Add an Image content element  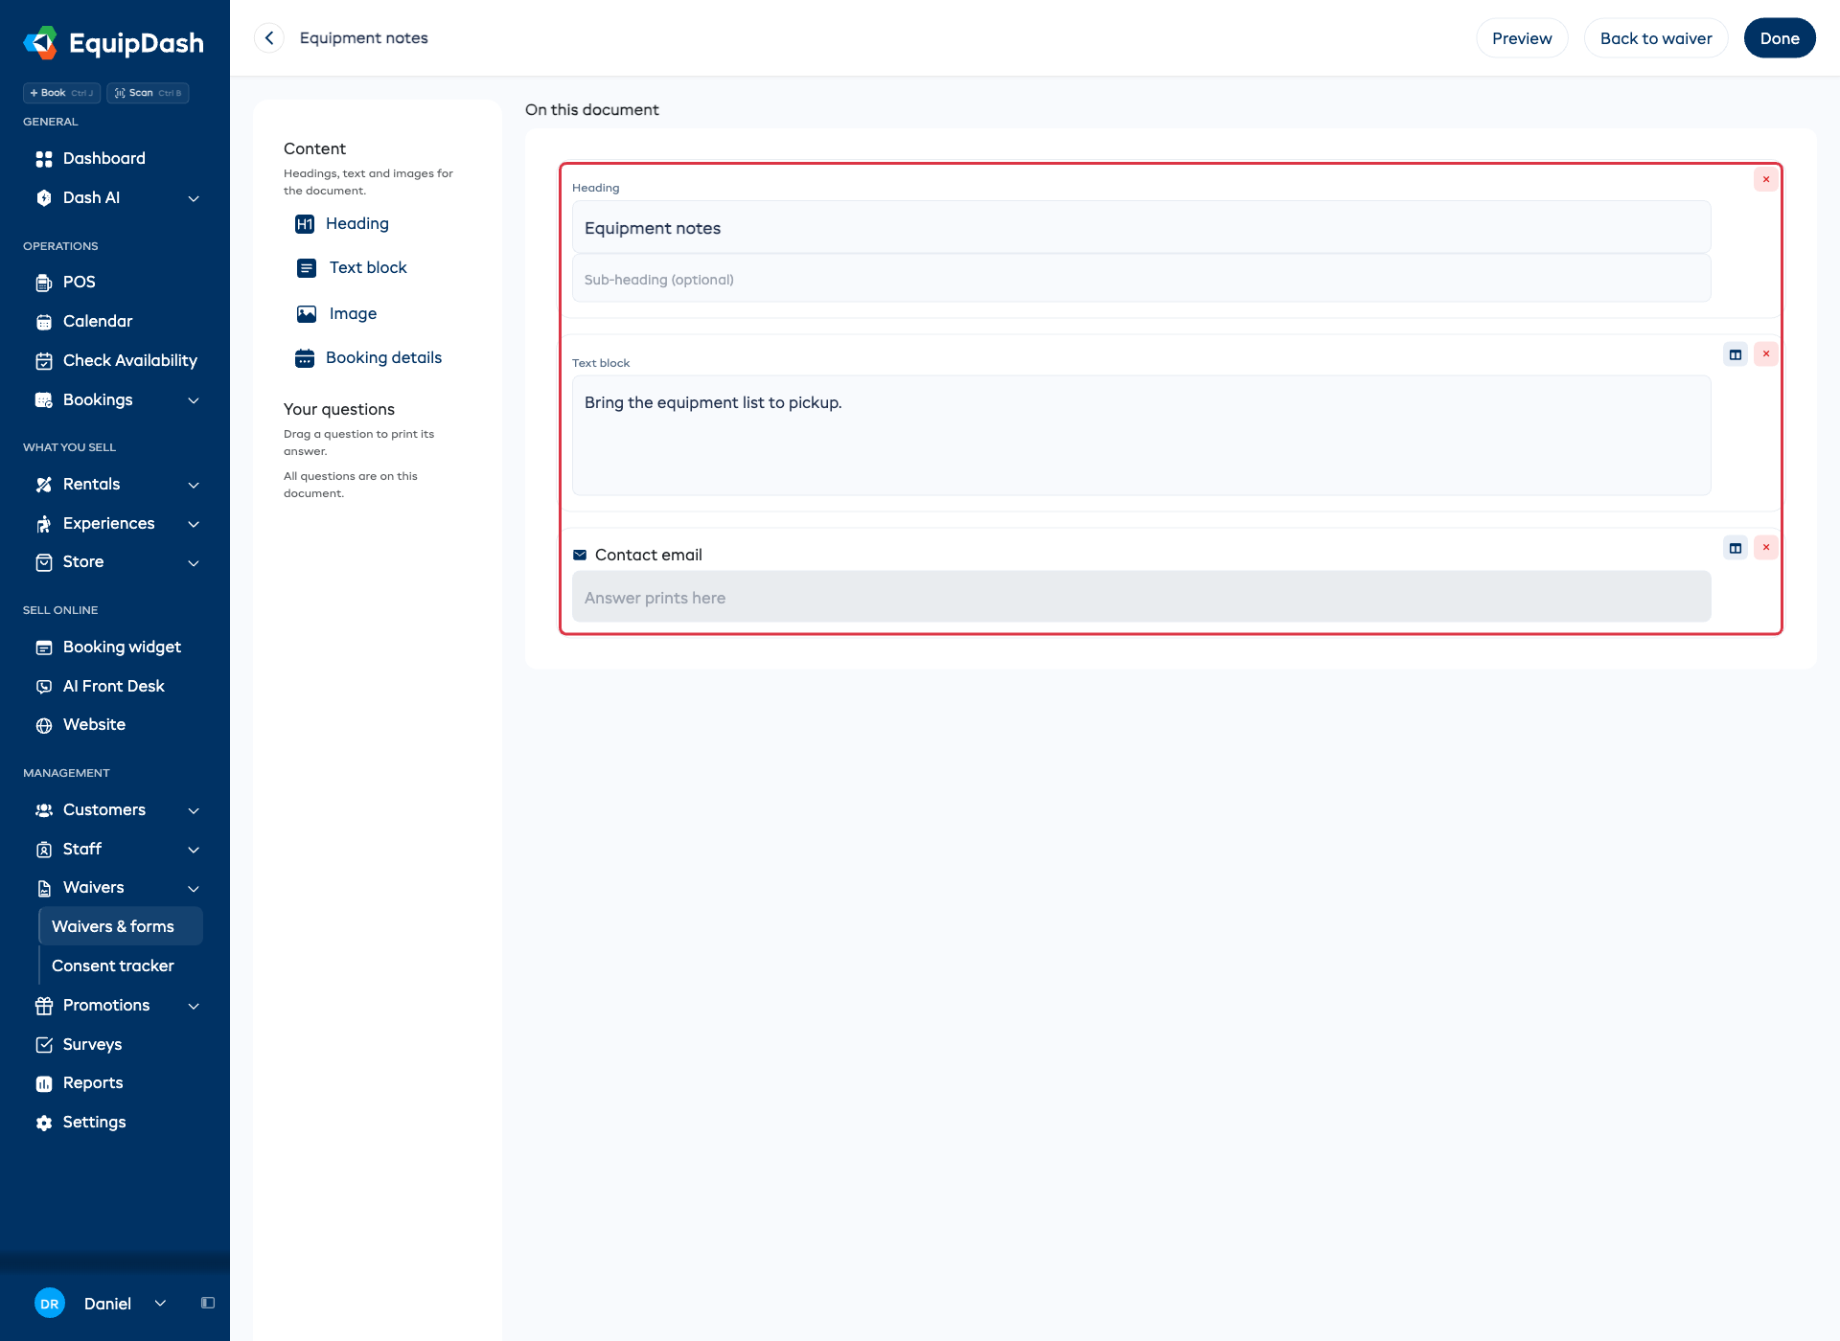pyautogui.click(x=336, y=314)
